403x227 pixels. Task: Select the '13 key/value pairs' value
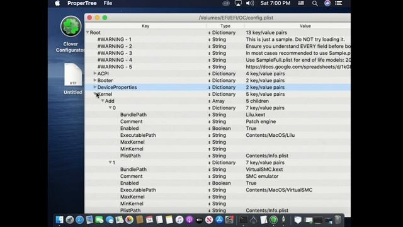point(266,33)
